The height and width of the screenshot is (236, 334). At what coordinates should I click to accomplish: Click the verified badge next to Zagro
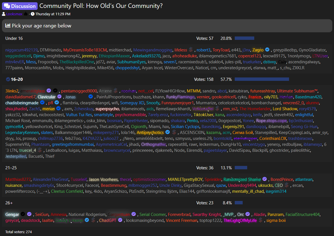(x=267, y=50)
